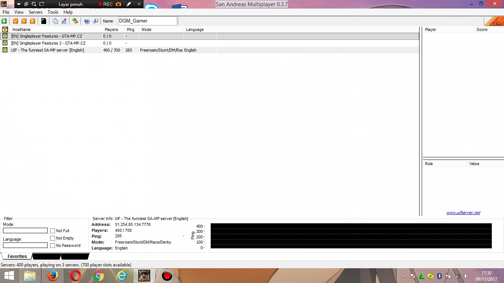Sort servers by the Players column header
This screenshot has height=283, width=504.
coord(111,29)
